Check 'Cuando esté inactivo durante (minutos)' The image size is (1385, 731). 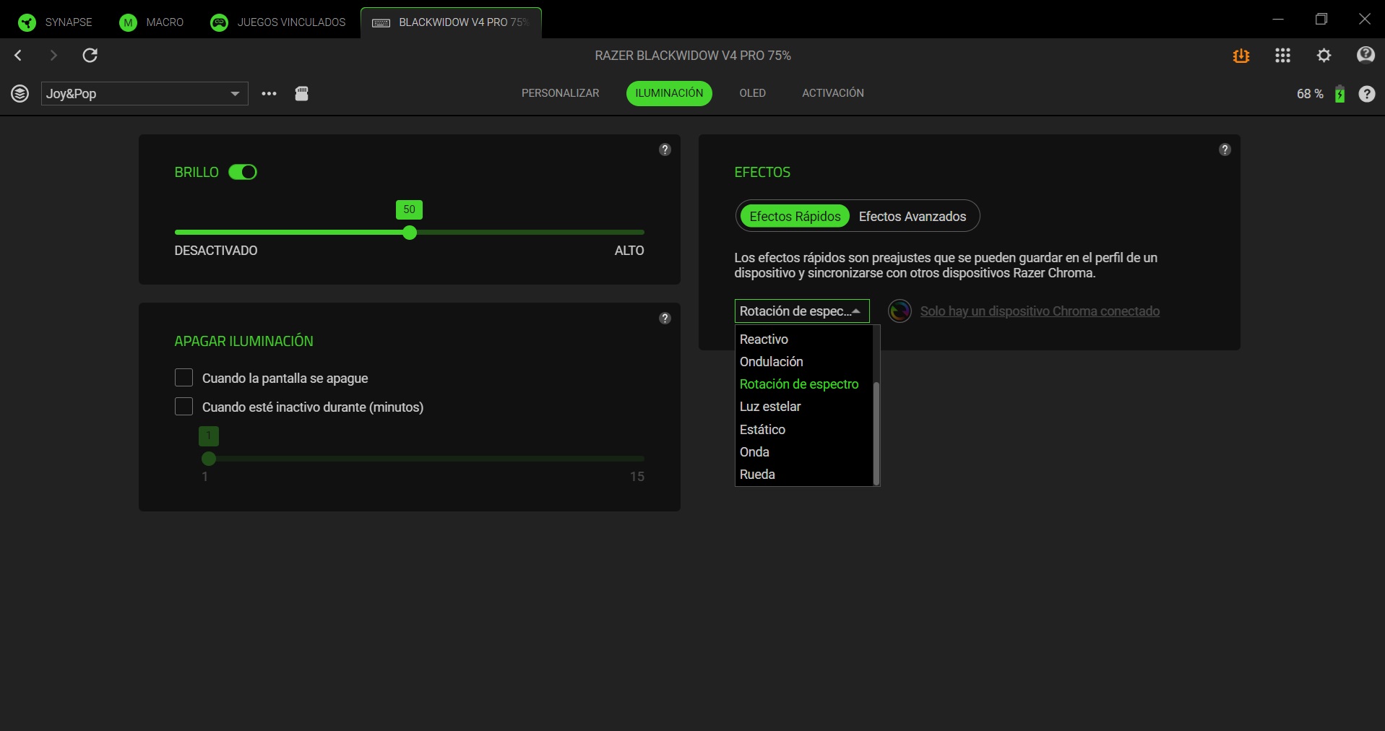(184, 407)
